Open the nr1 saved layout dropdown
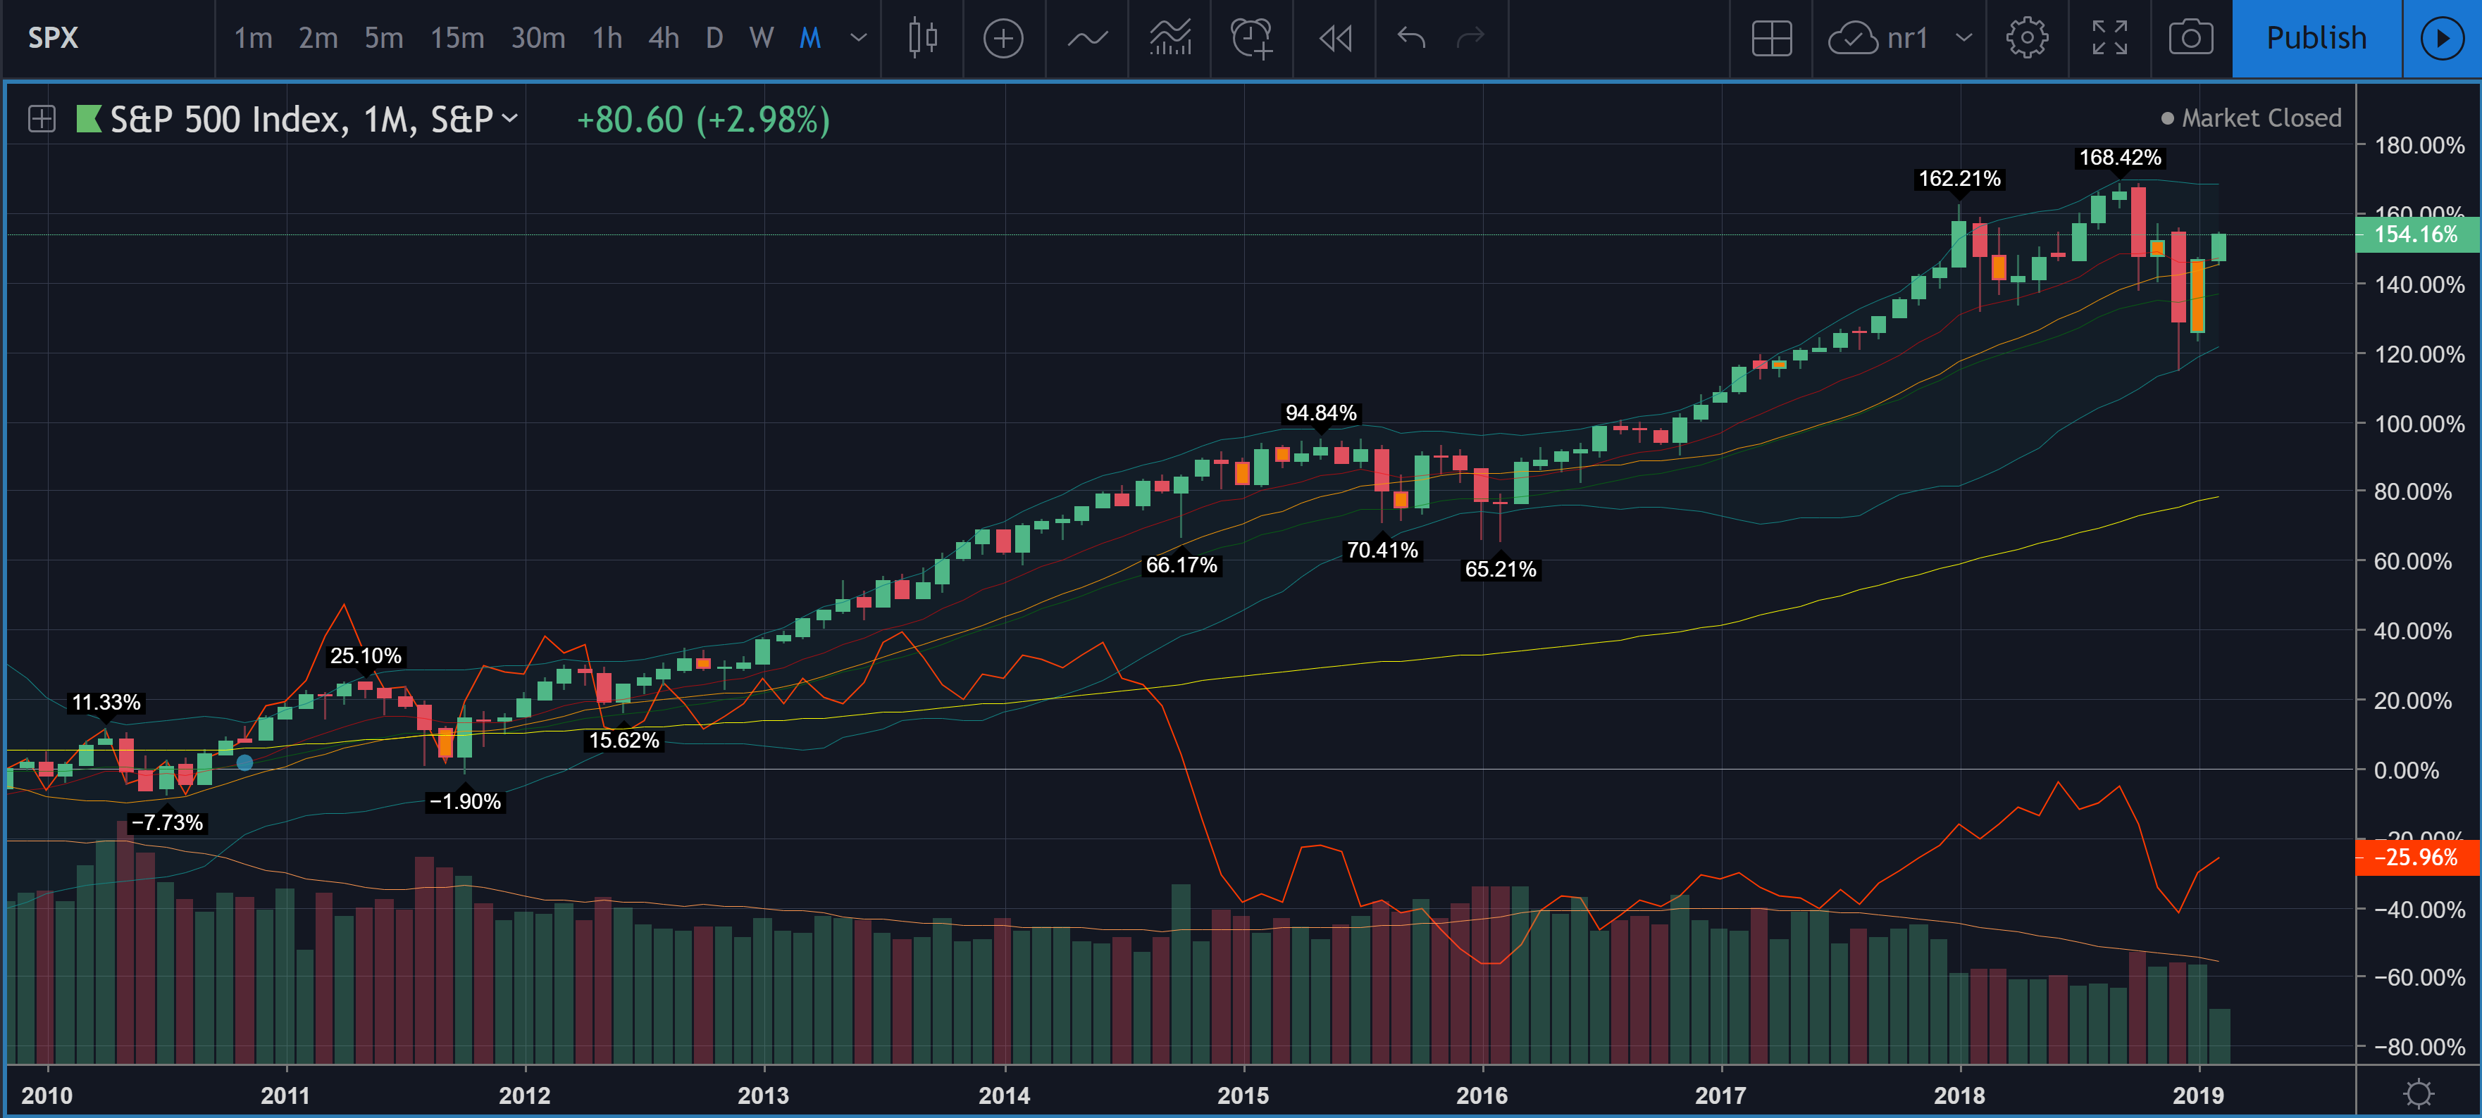 pos(1963,39)
